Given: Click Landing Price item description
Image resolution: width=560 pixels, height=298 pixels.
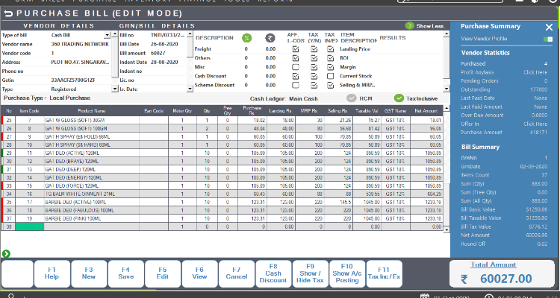Looking at the screenshot, I should [x=355, y=49].
